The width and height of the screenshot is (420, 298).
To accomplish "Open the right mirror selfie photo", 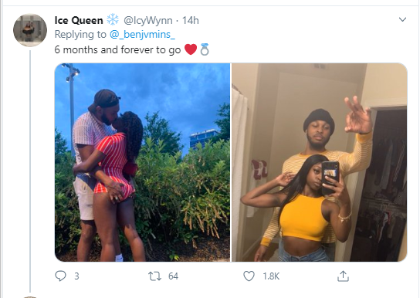I will coord(320,162).
